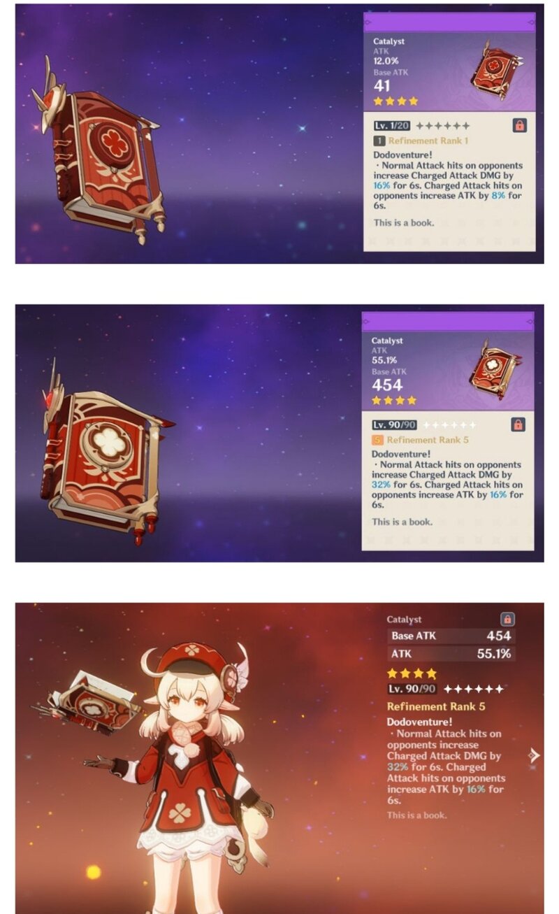The image size is (559, 914).
Task: Toggle the lock icon on the Lv. 1/20 weapon card
Action: [x=519, y=125]
